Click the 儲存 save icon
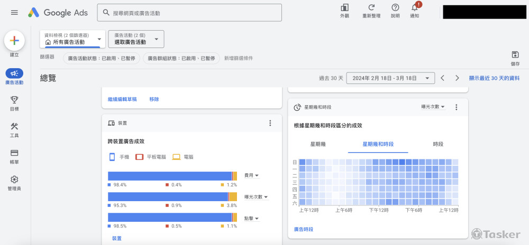Screen dimensions: 529x245 tap(515, 55)
